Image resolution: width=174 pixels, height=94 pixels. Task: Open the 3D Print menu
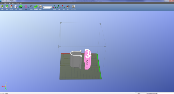(6, 3)
